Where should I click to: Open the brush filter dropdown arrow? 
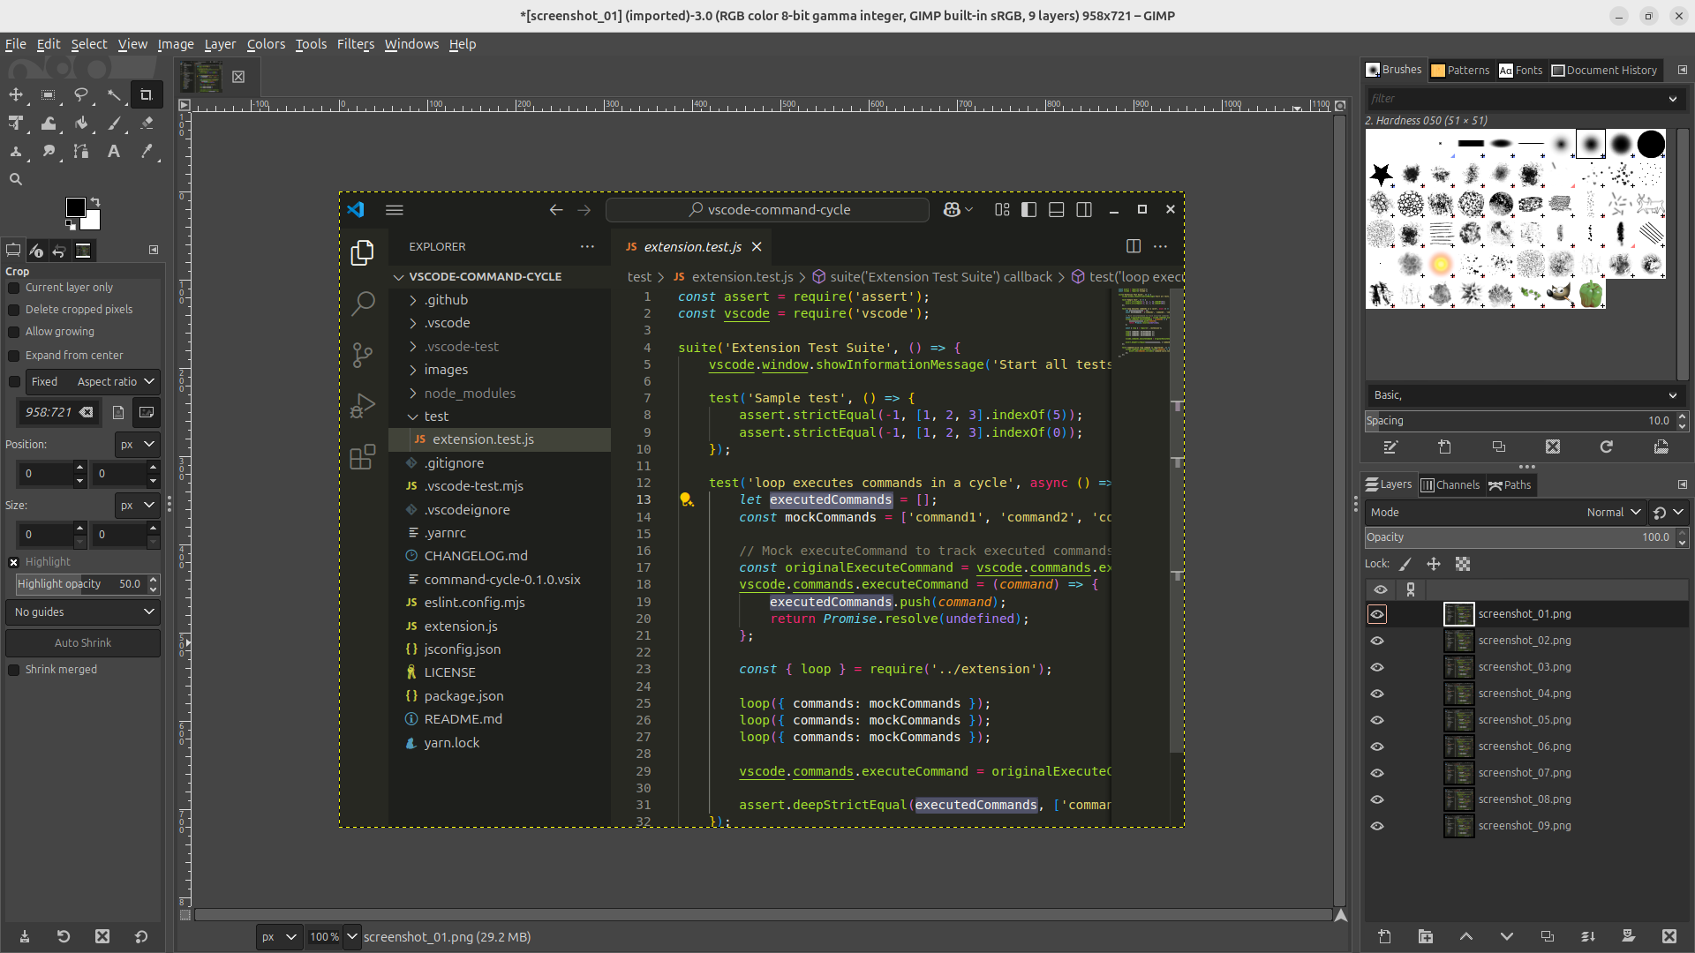coord(1672,99)
